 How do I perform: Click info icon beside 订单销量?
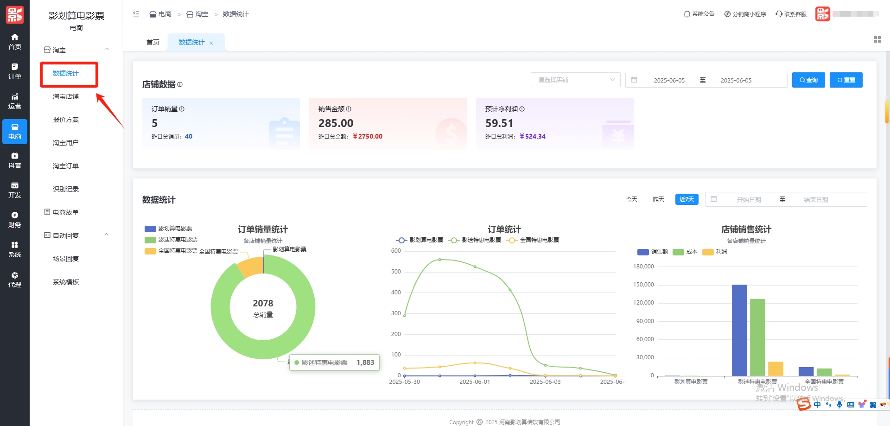(x=182, y=109)
